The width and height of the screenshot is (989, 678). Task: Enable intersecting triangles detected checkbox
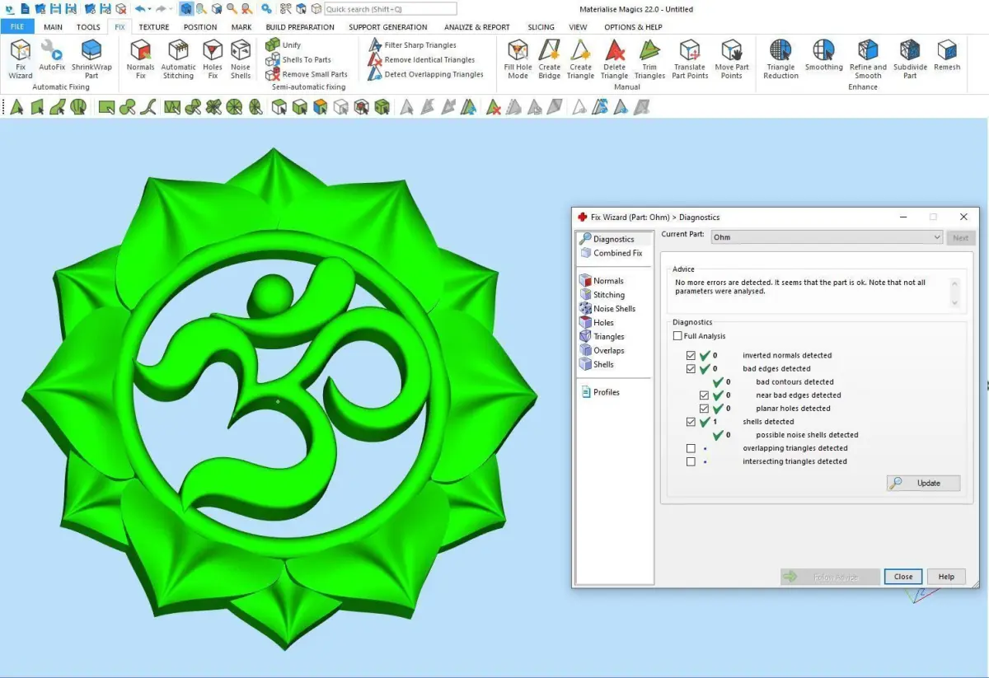pyautogui.click(x=691, y=461)
